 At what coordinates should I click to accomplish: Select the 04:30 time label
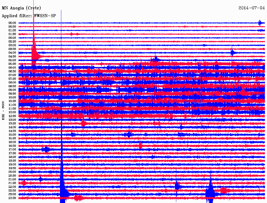pyautogui.click(x=12, y=56)
